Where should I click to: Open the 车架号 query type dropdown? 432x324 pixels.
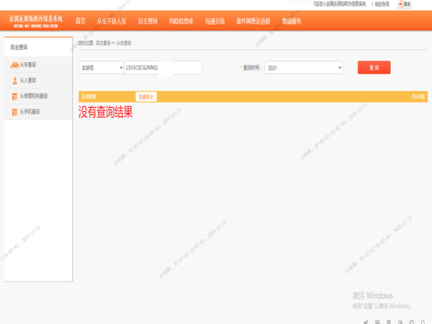pos(101,68)
